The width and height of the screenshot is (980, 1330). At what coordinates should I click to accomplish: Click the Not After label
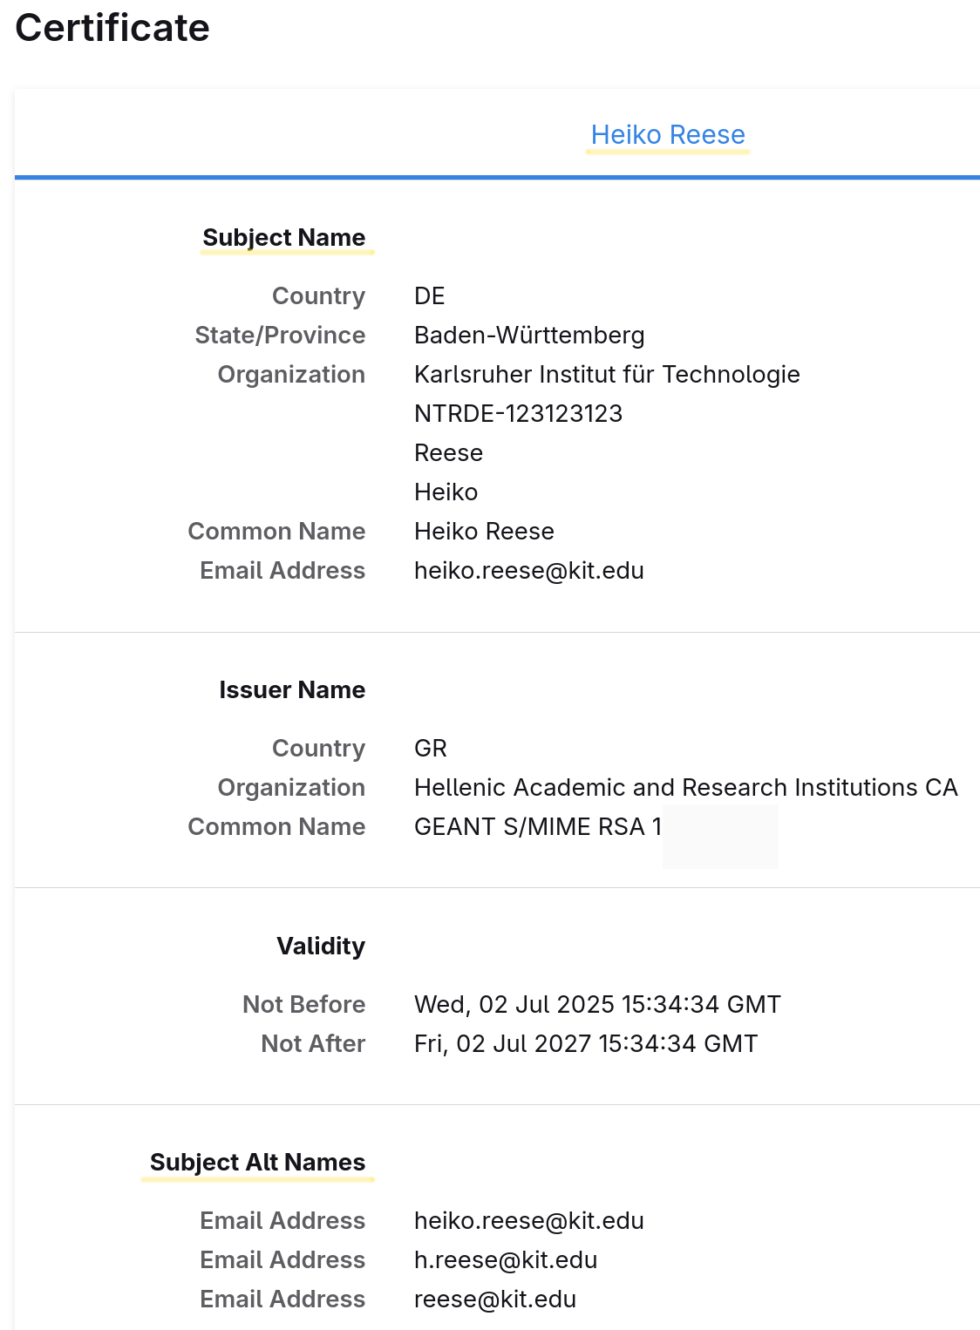point(313,1044)
